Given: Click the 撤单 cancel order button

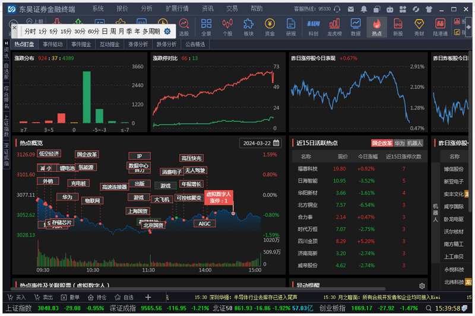Looking at the screenshot, I should pyautogui.click(x=70, y=297).
